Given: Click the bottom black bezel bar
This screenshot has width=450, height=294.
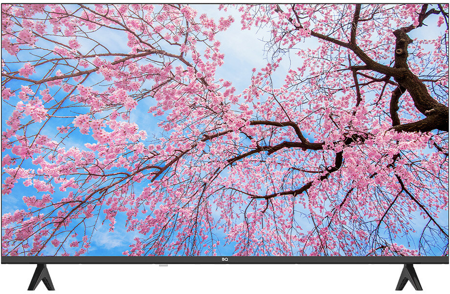Looking at the screenshot, I should pos(225,260).
